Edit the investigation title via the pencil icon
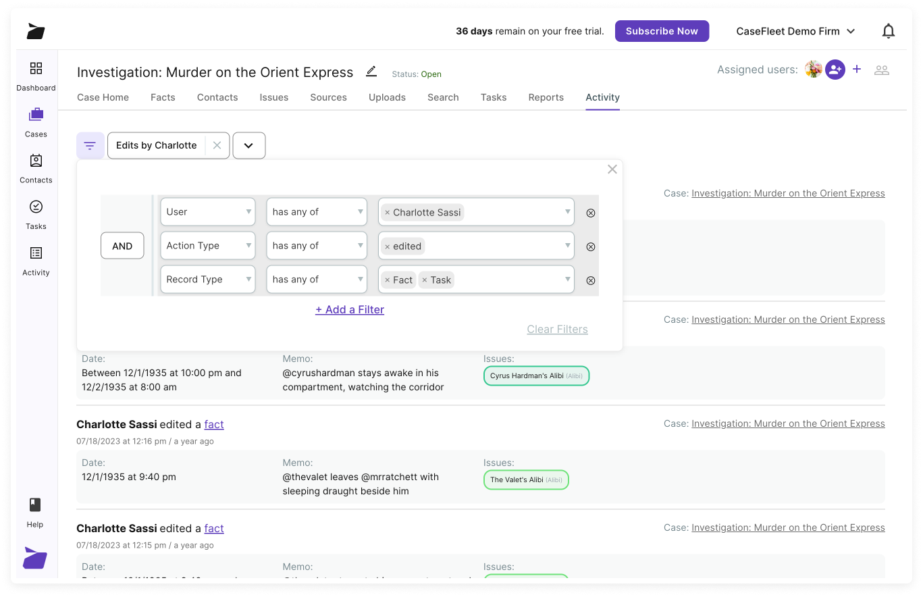923x597 pixels. (371, 72)
